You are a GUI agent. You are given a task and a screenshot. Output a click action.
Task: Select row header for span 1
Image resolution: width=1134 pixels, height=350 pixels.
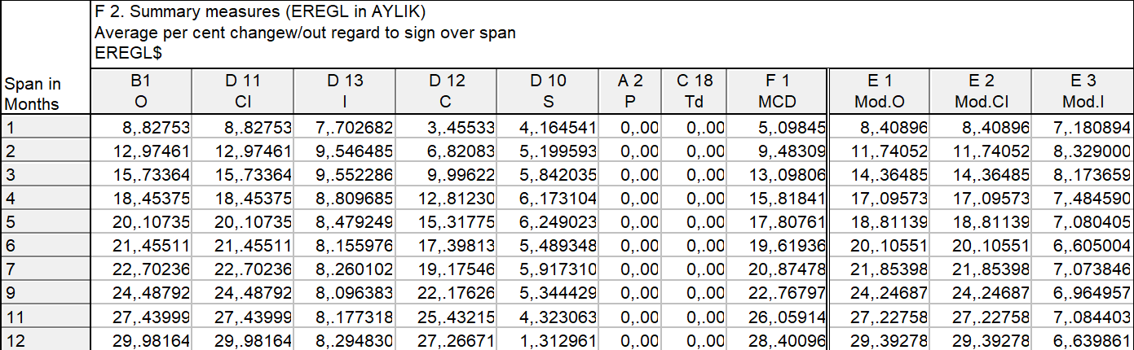point(45,126)
